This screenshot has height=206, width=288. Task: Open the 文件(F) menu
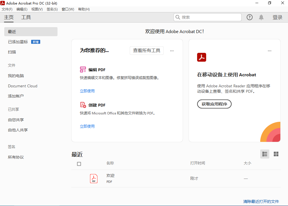tap(7, 9)
